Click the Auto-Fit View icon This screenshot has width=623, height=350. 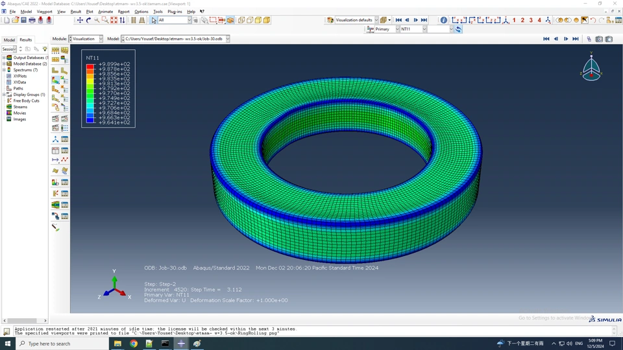pos(114,20)
